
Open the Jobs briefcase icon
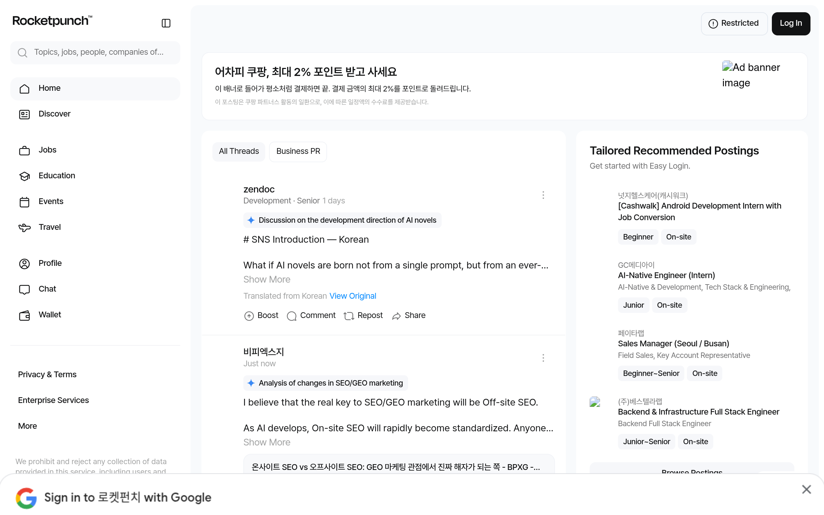point(24,150)
